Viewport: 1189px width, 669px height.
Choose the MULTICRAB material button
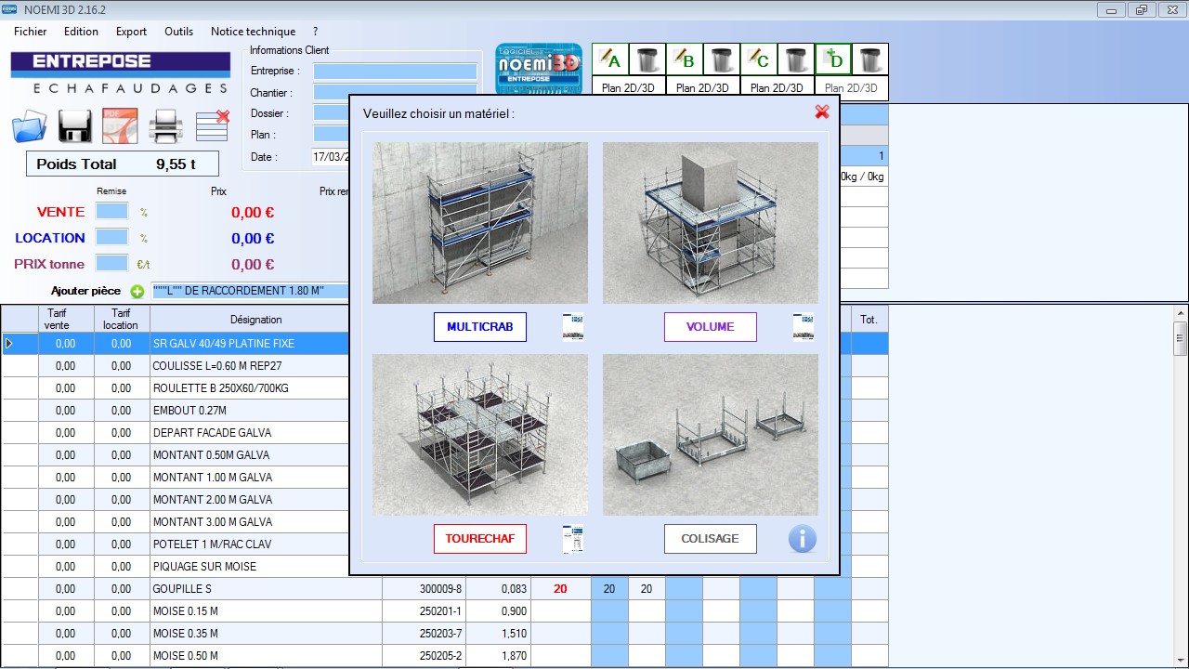pyautogui.click(x=480, y=327)
